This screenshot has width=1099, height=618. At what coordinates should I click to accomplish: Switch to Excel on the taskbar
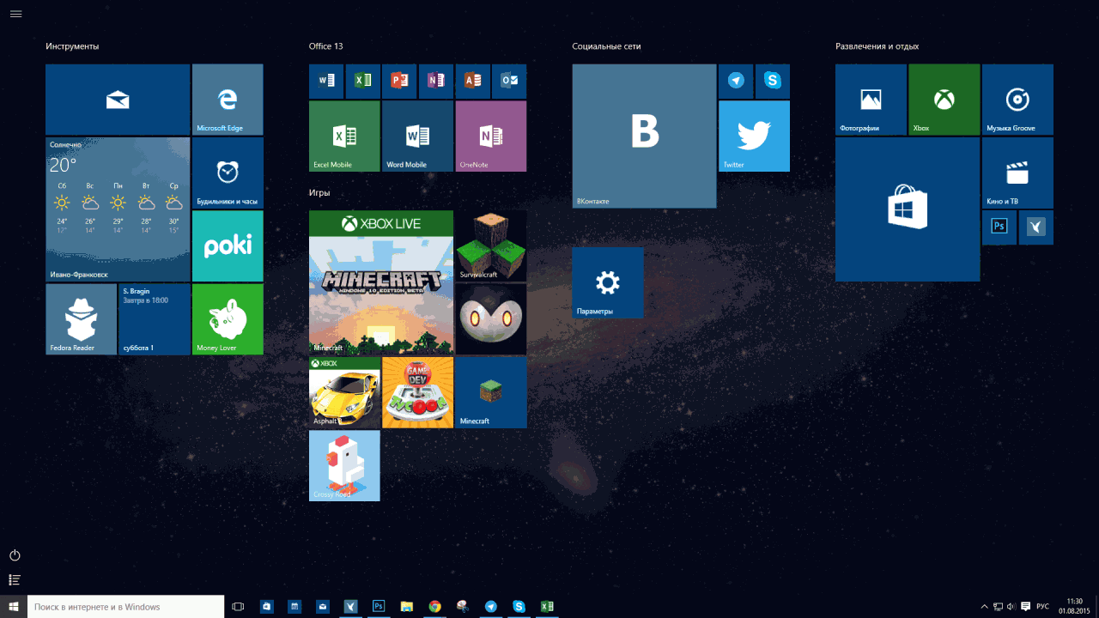point(547,606)
